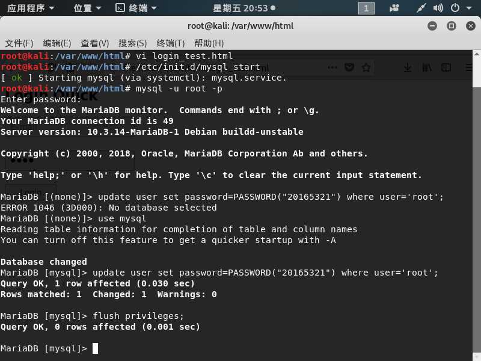Click the 'use mysql' command line

coord(122,218)
